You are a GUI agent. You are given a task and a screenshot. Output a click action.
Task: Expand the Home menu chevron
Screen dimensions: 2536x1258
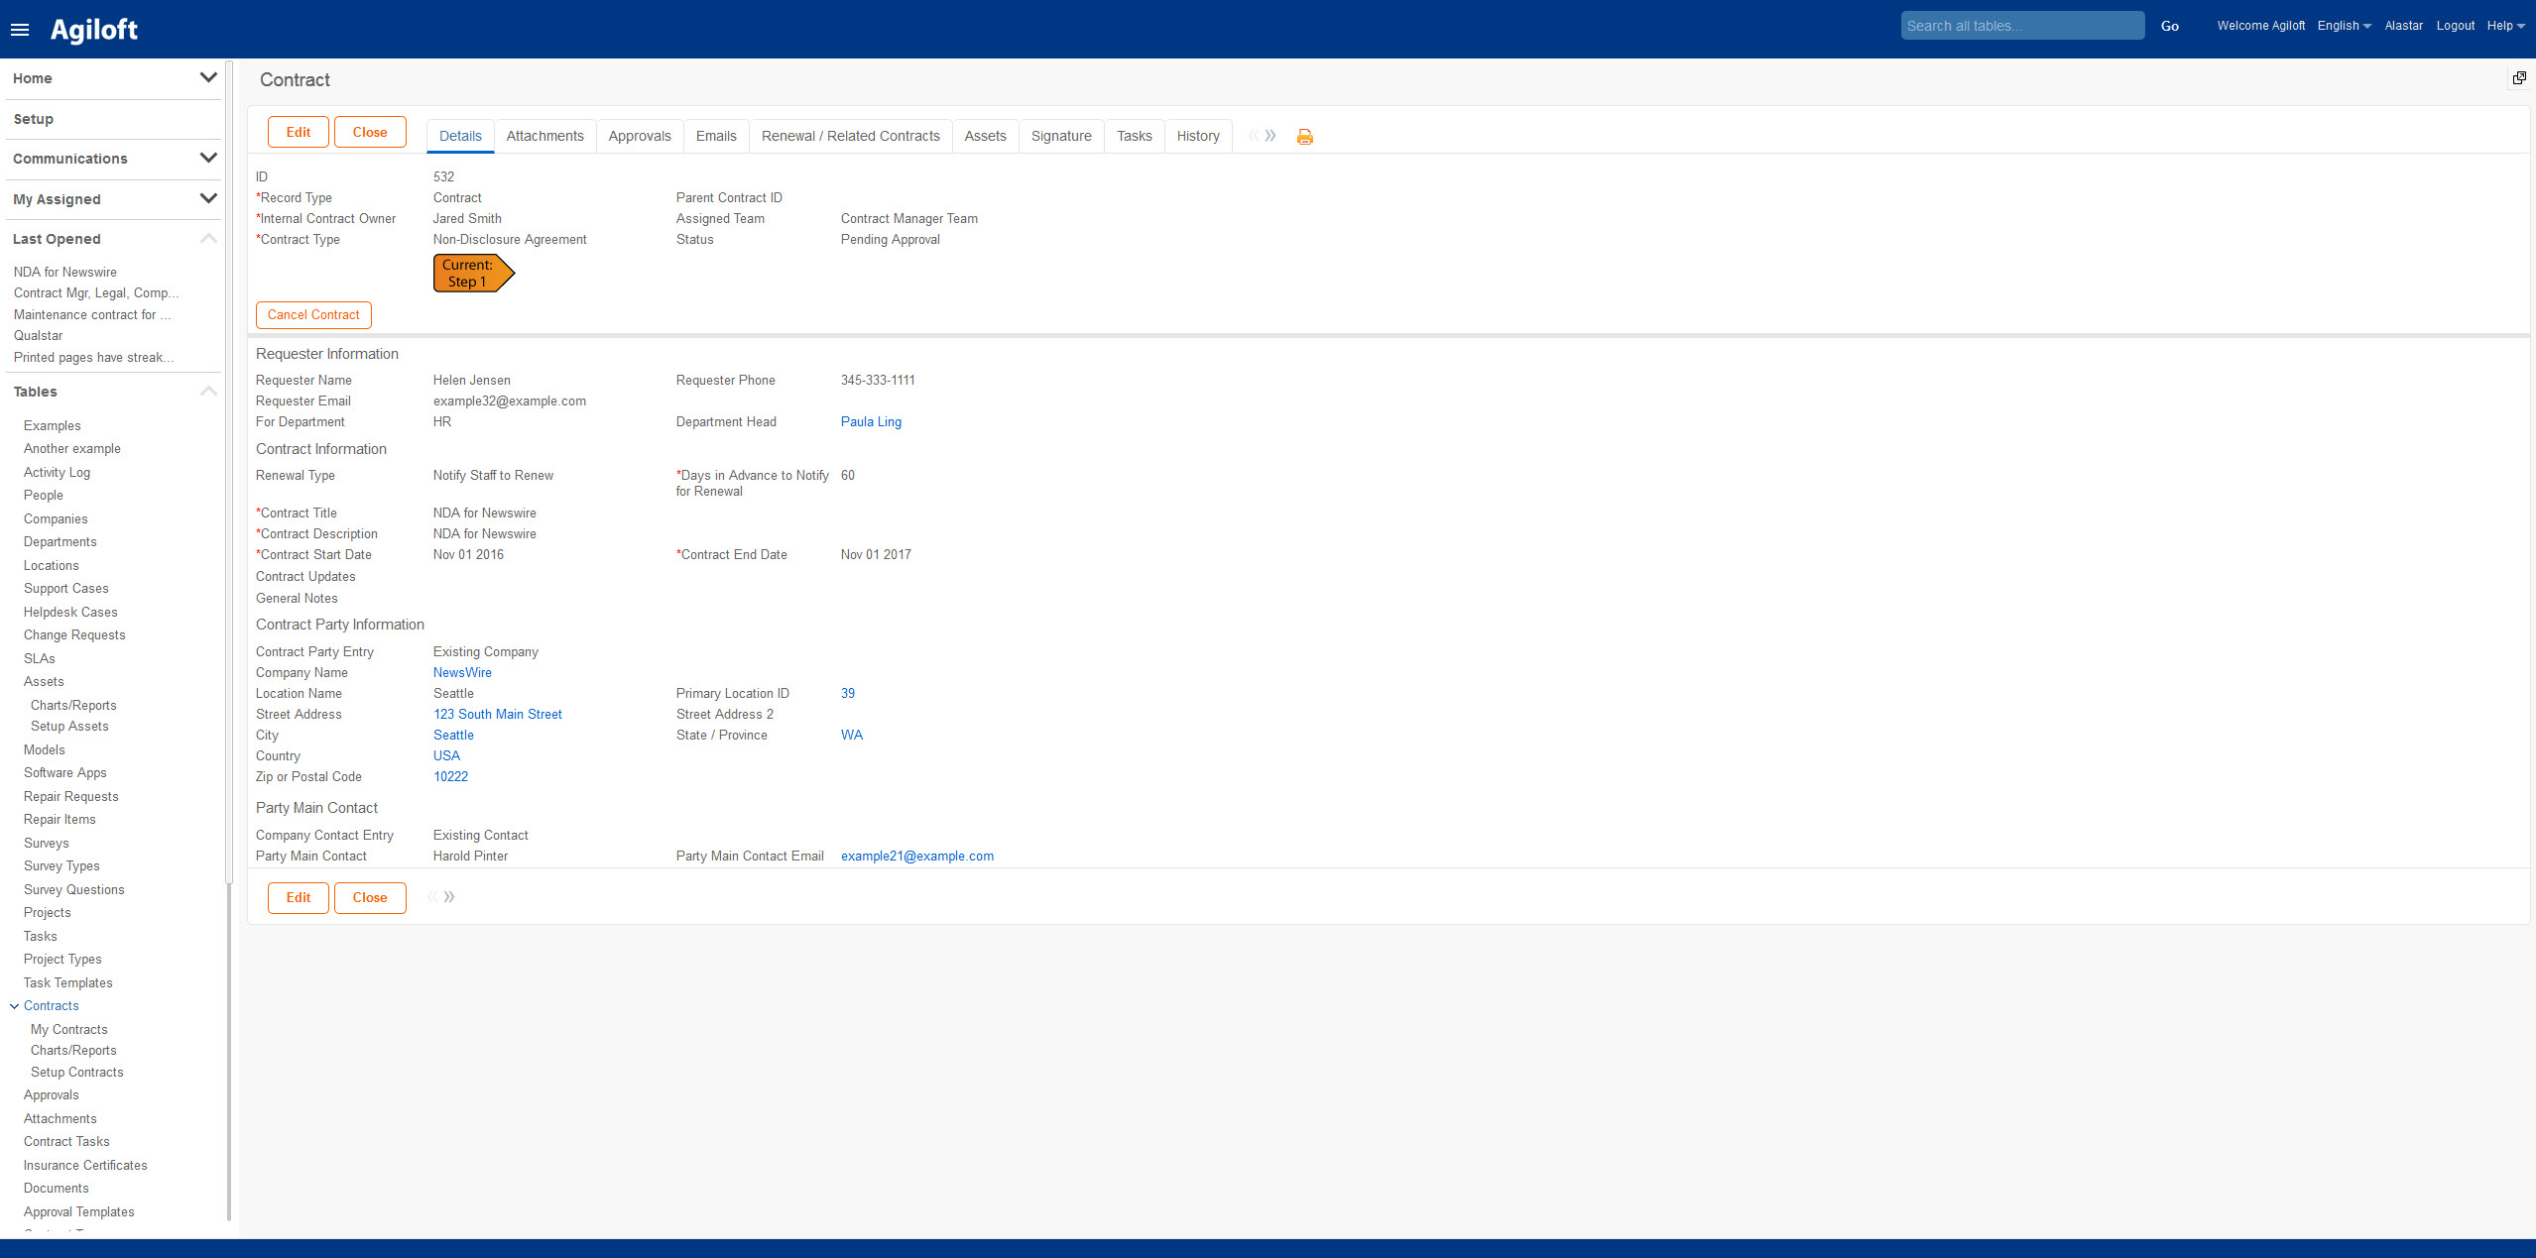[208, 77]
